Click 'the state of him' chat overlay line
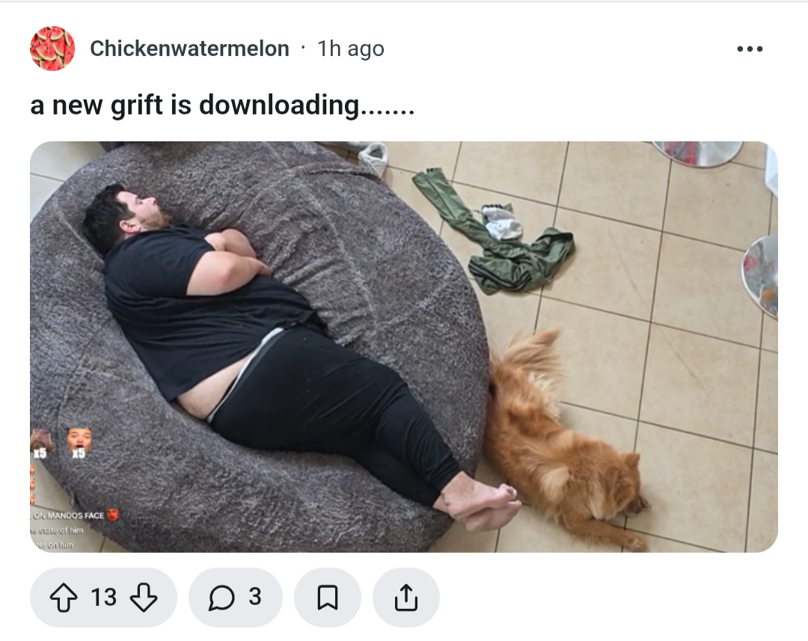The height and width of the screenshot is (641, 808). [57, 530]
